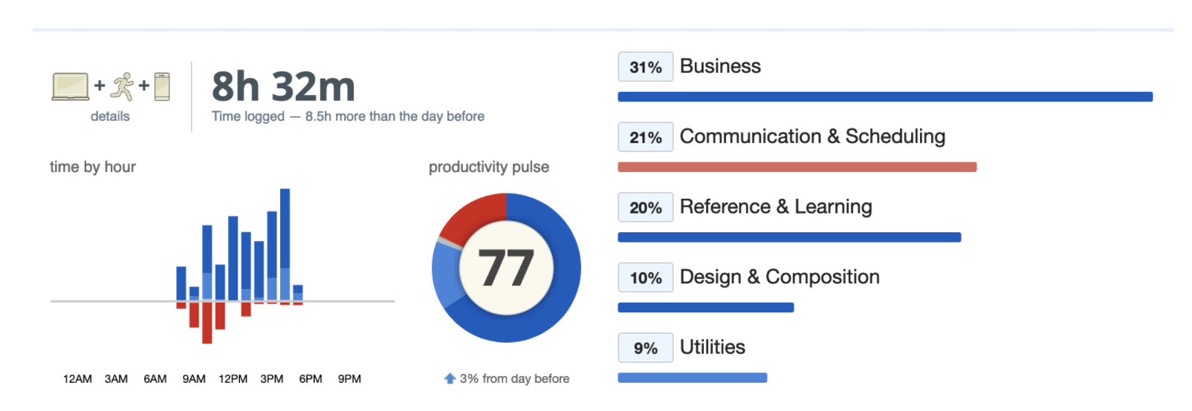Viewport: 1192px width, 411px height.
Task: Open the details link under devices
Action: click(x=110, y=116)
